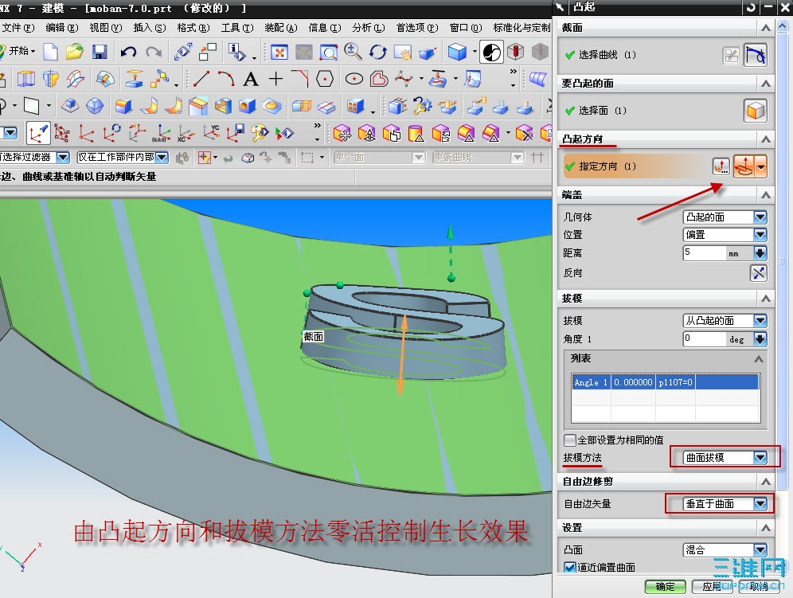Viewport: 793px width, 598px height.
Task: Open the 视图(V) menu
Action: coord(106,28)
